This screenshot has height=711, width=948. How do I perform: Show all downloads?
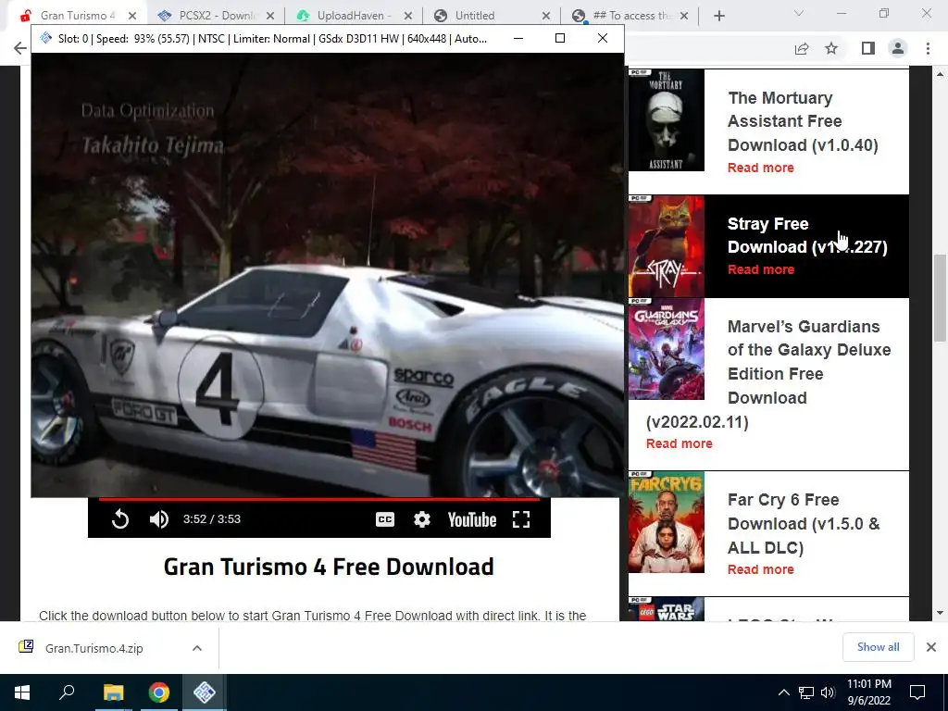(878, 647)
